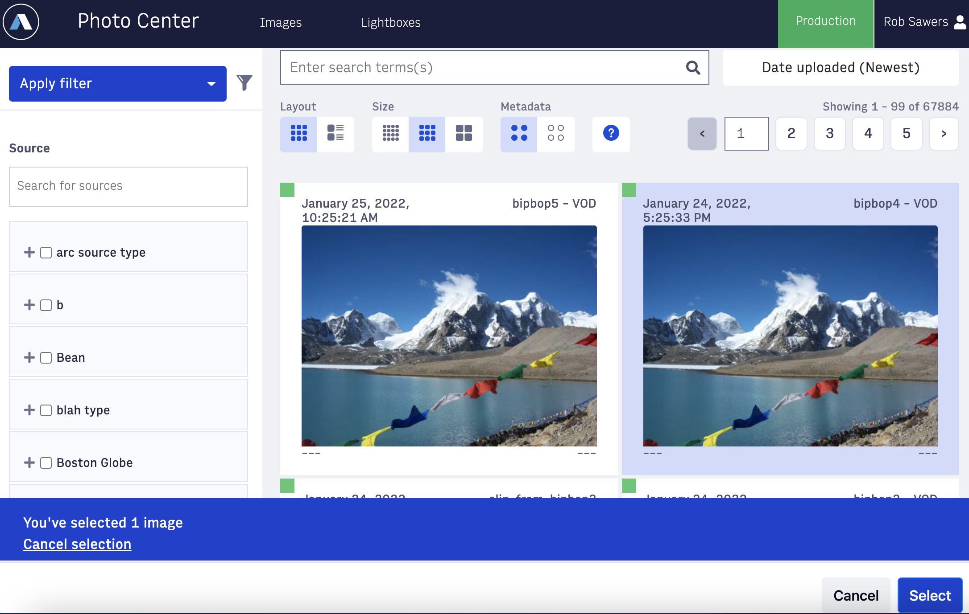Expand the Bean source with plus
This screenshot has height=614, width=969.
[x=29, y=357]
